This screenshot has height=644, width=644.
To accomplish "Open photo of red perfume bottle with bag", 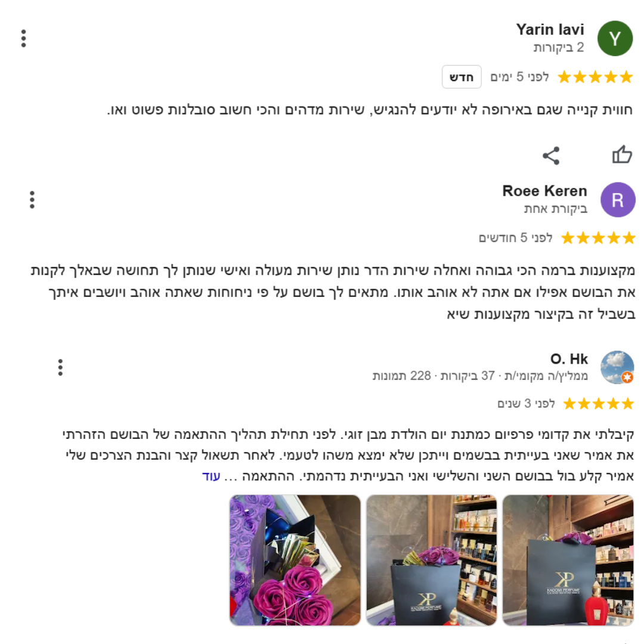I will coord(568,560).
